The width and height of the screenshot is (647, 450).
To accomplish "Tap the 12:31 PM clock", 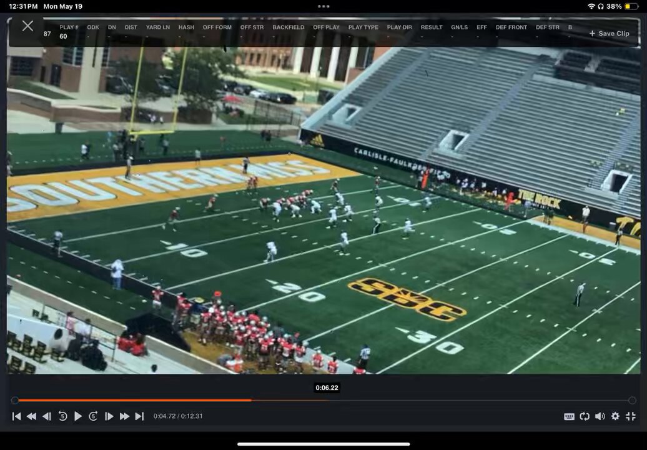I will tap(24, 6).
